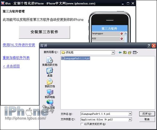Expand the 文件名 dropdown arrow
The height and width of the screenshot is (130, 157).
[x=130, y=114]
